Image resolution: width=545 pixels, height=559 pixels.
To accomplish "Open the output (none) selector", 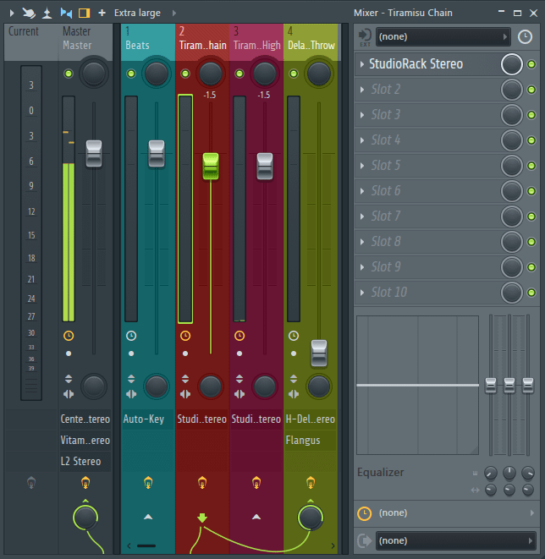I will (456, 541).
